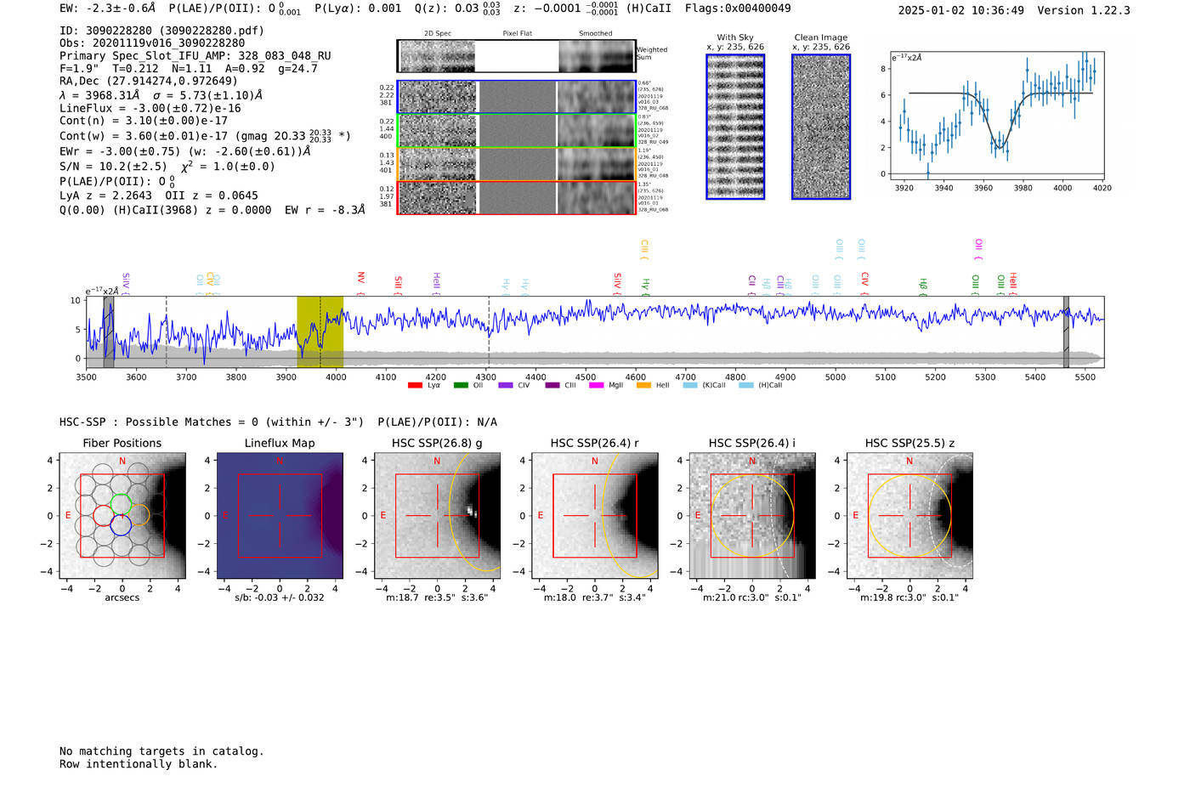This screenshot has width=1190, height=810.
Task: Click the orange HeII legend swatch
Action: (x=643, y=385)
